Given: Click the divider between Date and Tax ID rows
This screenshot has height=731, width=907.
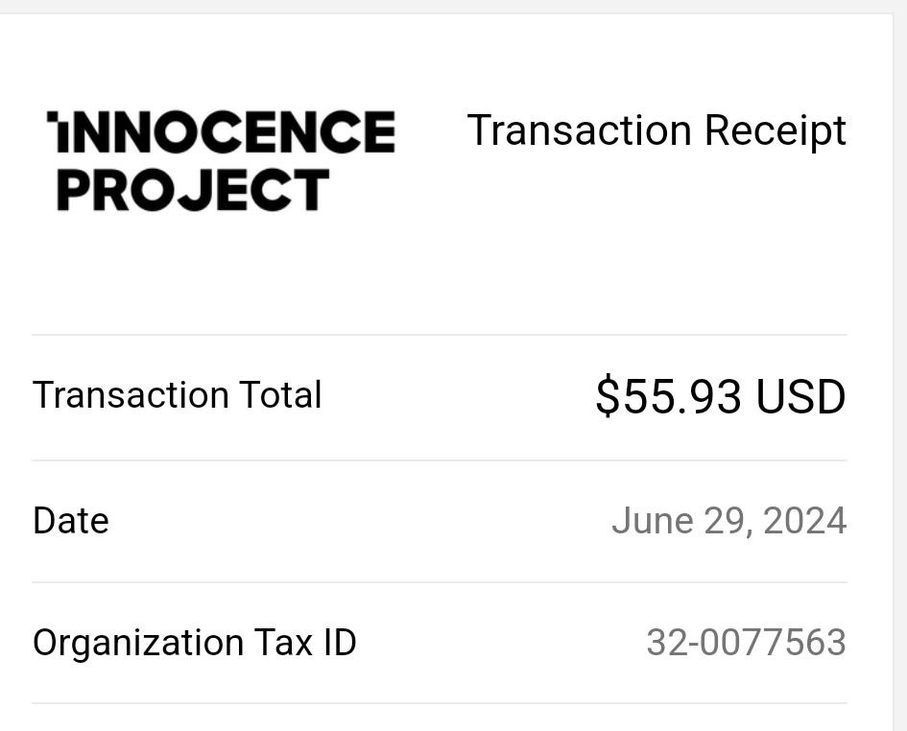Looking at the screenshot, I should point(440,582).
